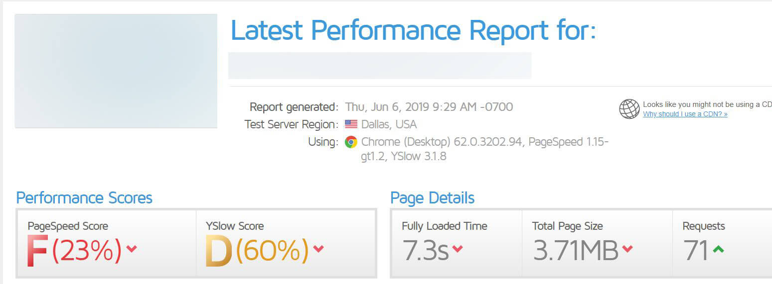Click the CDN globe icon
The image size is (772, 284).
click(x=629, y=109)
